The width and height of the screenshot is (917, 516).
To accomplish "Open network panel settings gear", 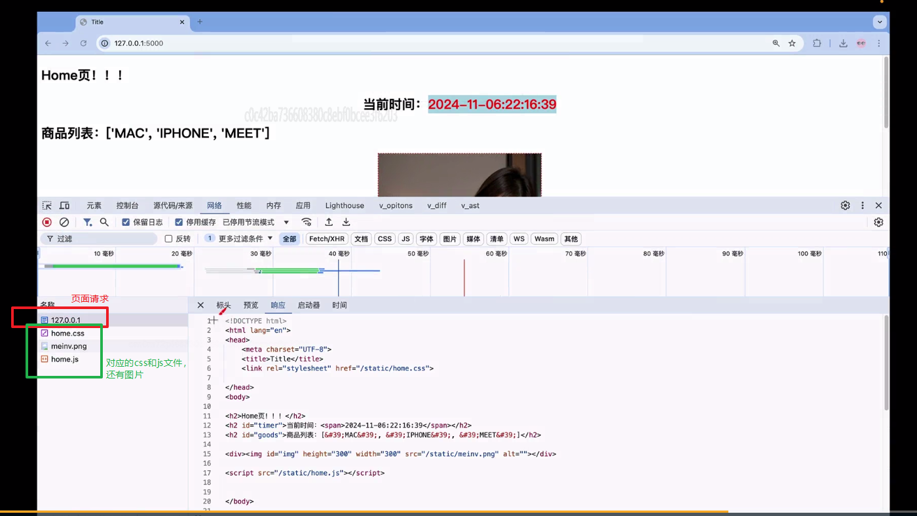I will [879, 222].
